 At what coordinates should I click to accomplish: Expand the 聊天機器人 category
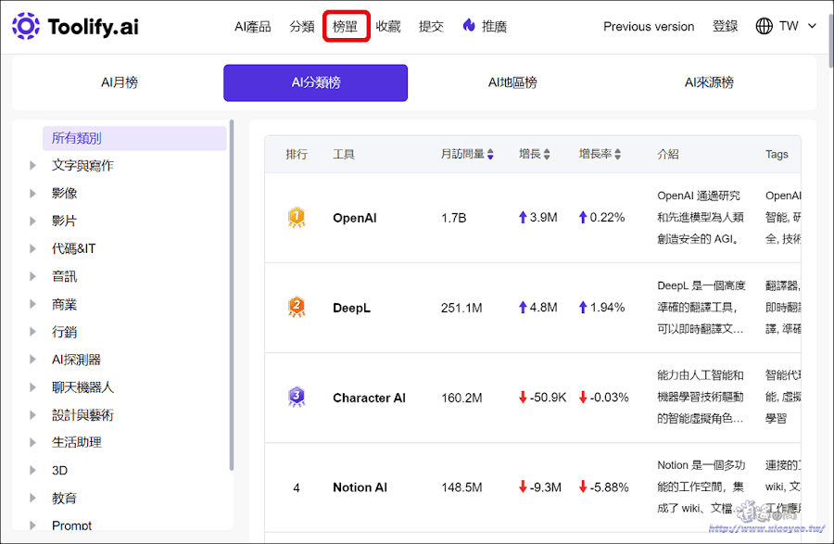pyautogui.click(x=33, y=387)
